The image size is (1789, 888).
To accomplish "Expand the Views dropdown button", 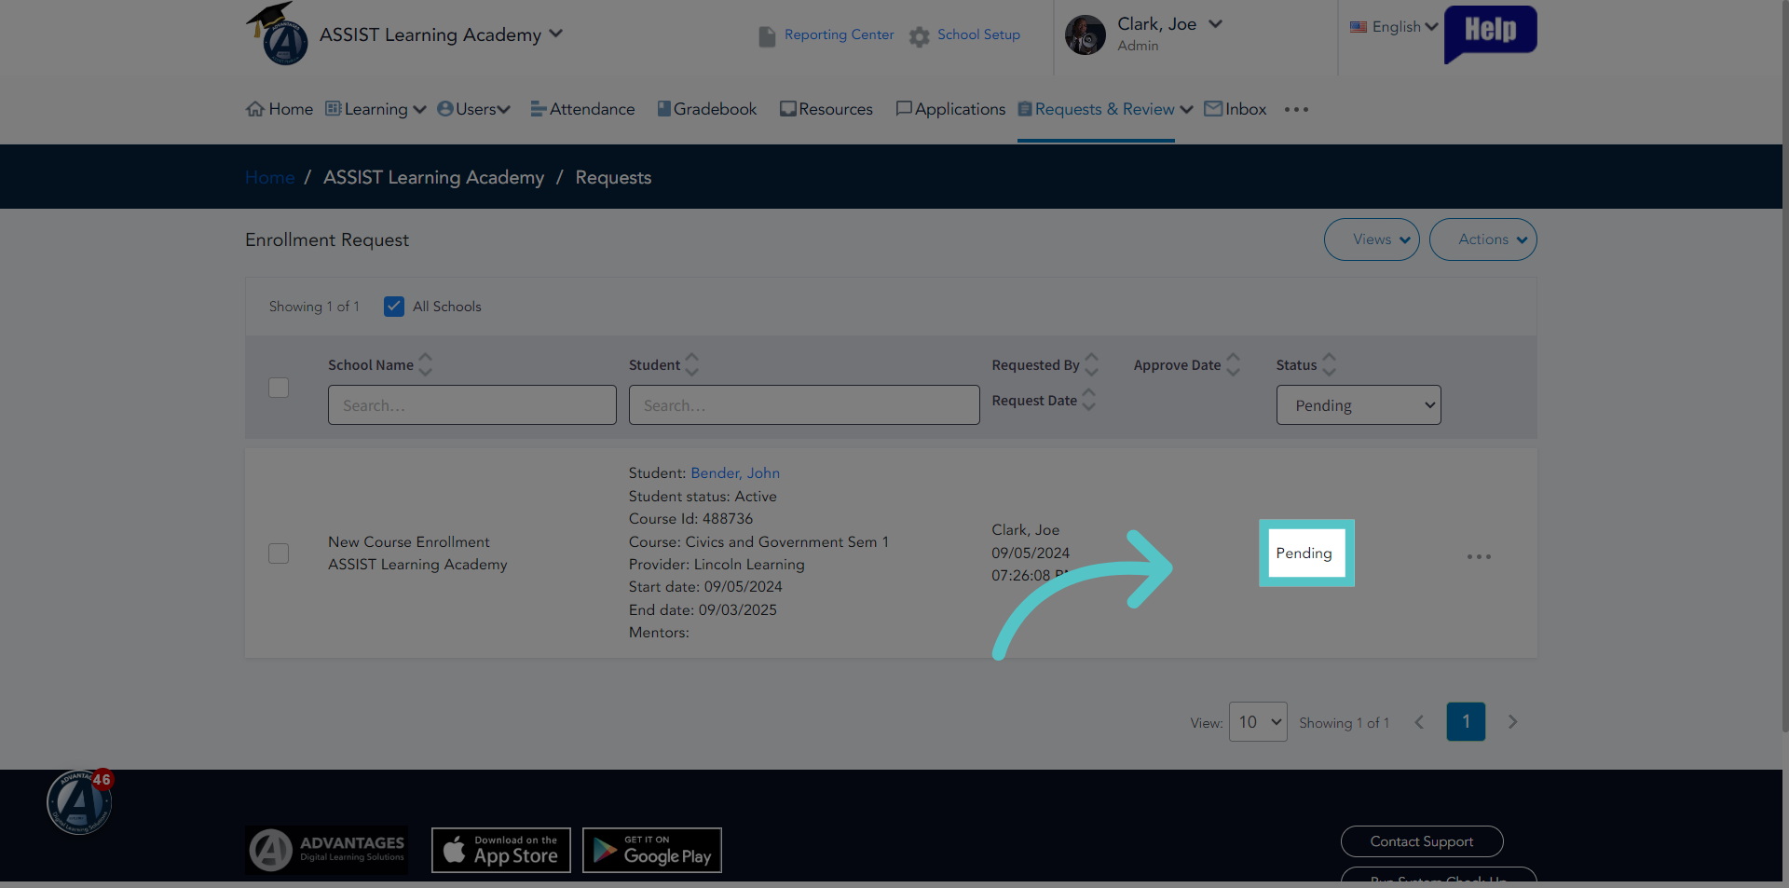I will pyautogui.click(x=1372, y=239).
